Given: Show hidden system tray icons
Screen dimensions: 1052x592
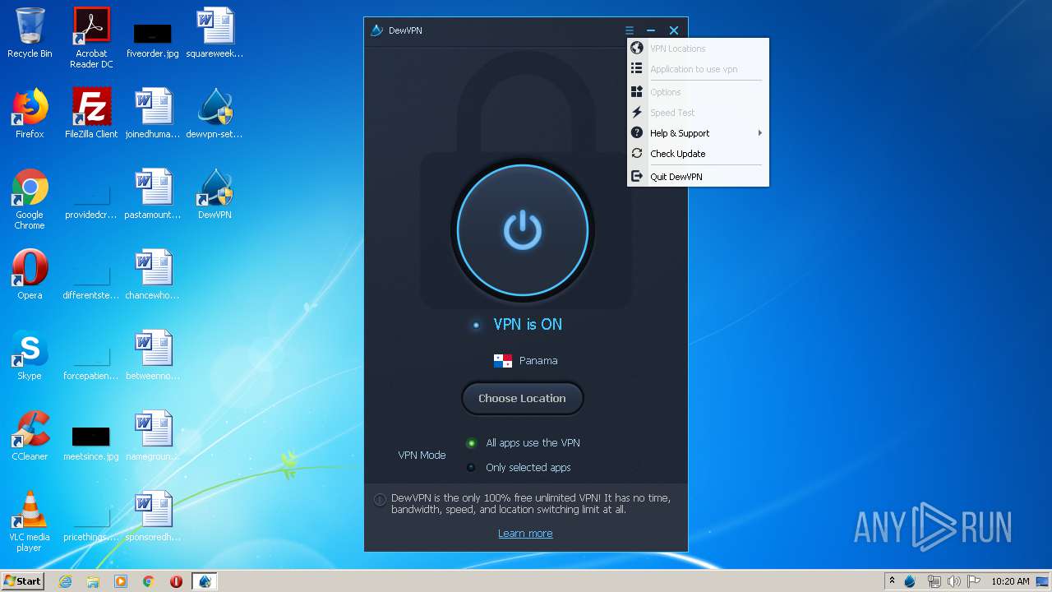Looking at the screenshot, I should pyautogui.click(x=892, y=581).
